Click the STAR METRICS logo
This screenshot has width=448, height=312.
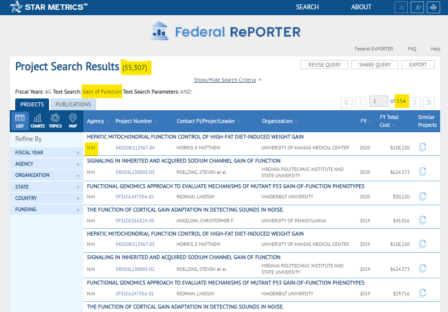coord(49,7)
